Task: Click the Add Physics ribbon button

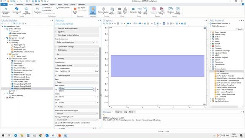Action: point(112,11)
